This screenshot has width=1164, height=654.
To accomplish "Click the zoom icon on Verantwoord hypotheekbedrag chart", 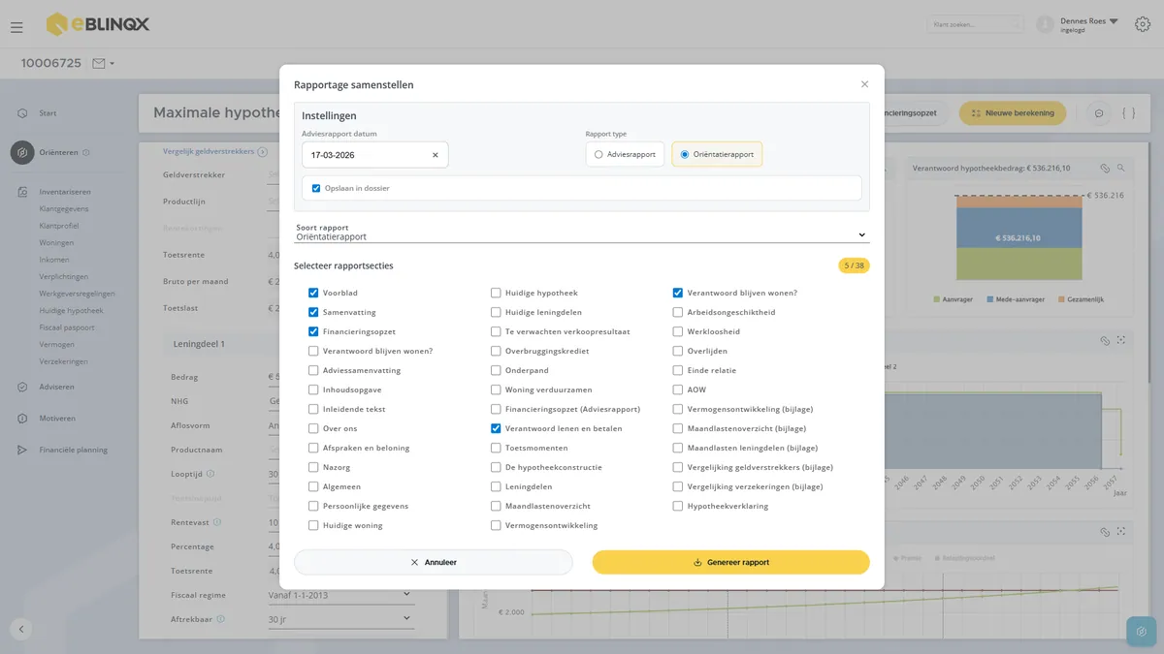I will click(x=1121, y=168).
